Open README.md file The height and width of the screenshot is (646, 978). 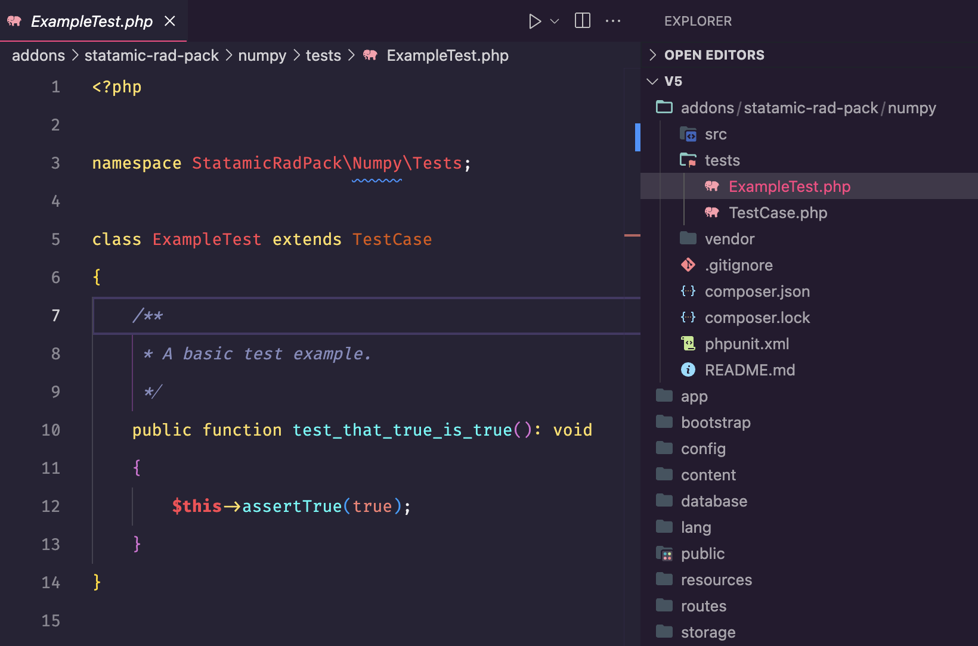click(809, 369)
